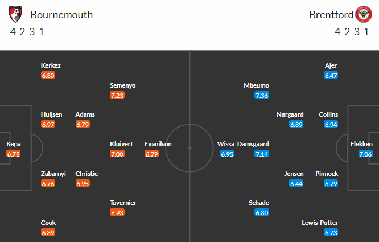Open Evanilson's player details

[x=158, y=145]
